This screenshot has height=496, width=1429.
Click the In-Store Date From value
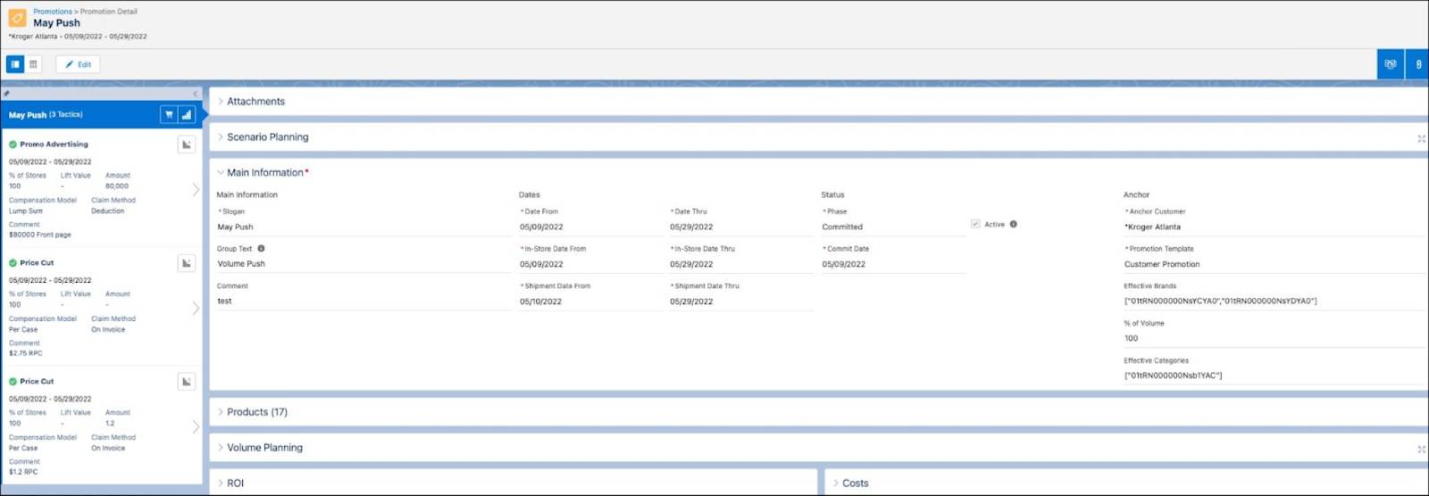(541, 264)
